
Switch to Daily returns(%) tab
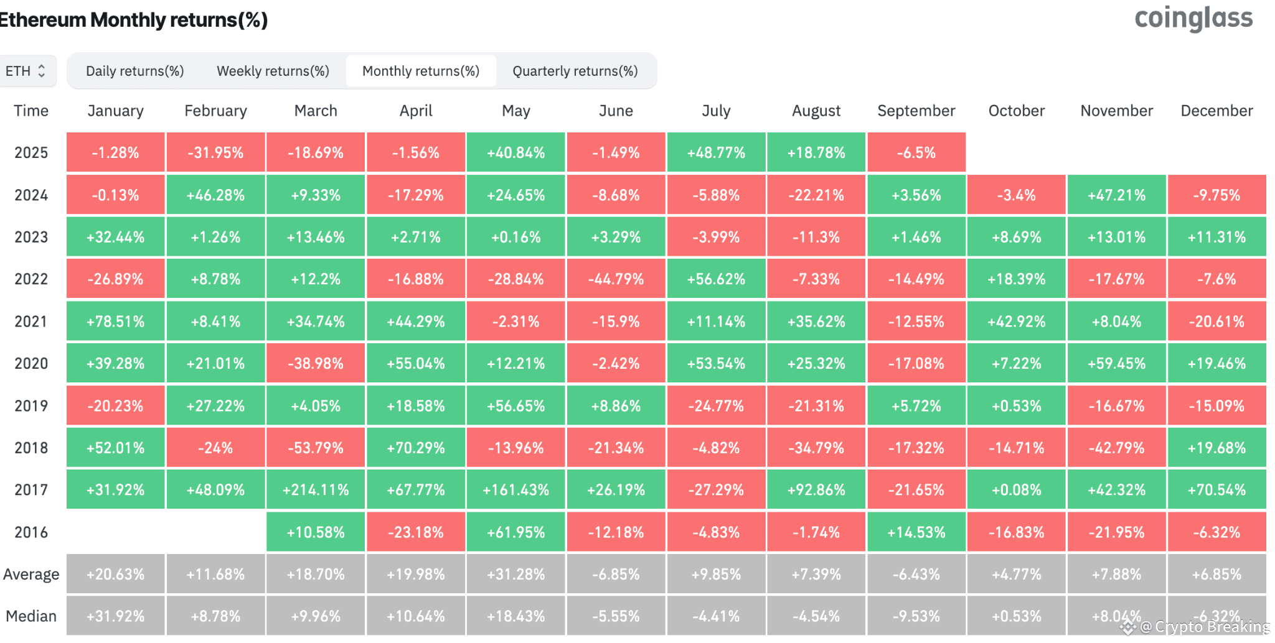click(135, 71)
